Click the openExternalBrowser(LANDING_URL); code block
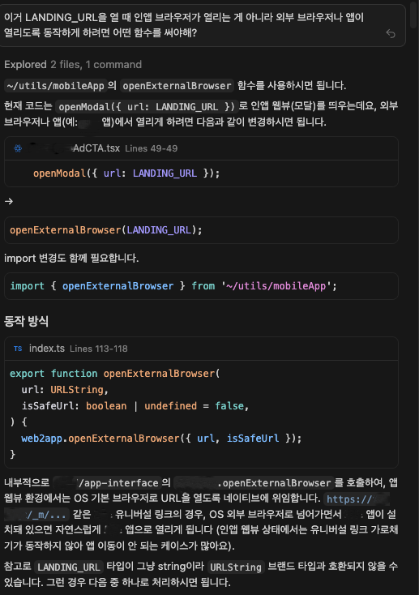The height and width of the screenshot is (595, 419). coord(201,230)
